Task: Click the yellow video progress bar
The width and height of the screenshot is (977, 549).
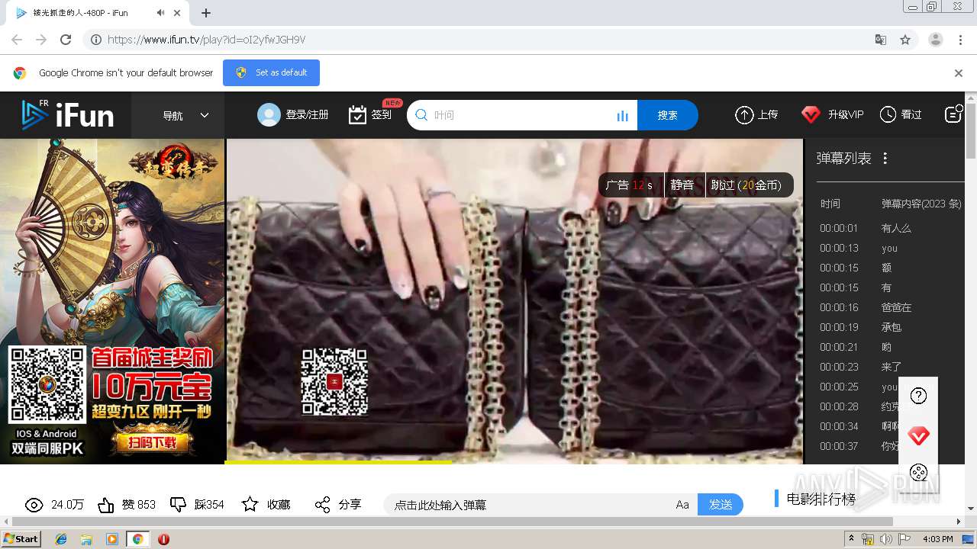Action: [x=338, y=461]
